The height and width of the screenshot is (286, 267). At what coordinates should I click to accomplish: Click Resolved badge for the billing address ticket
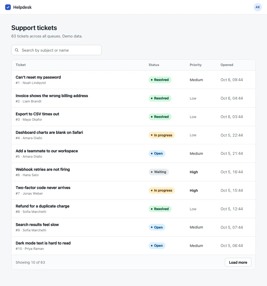pyautogui.click(x=160, y=98)
